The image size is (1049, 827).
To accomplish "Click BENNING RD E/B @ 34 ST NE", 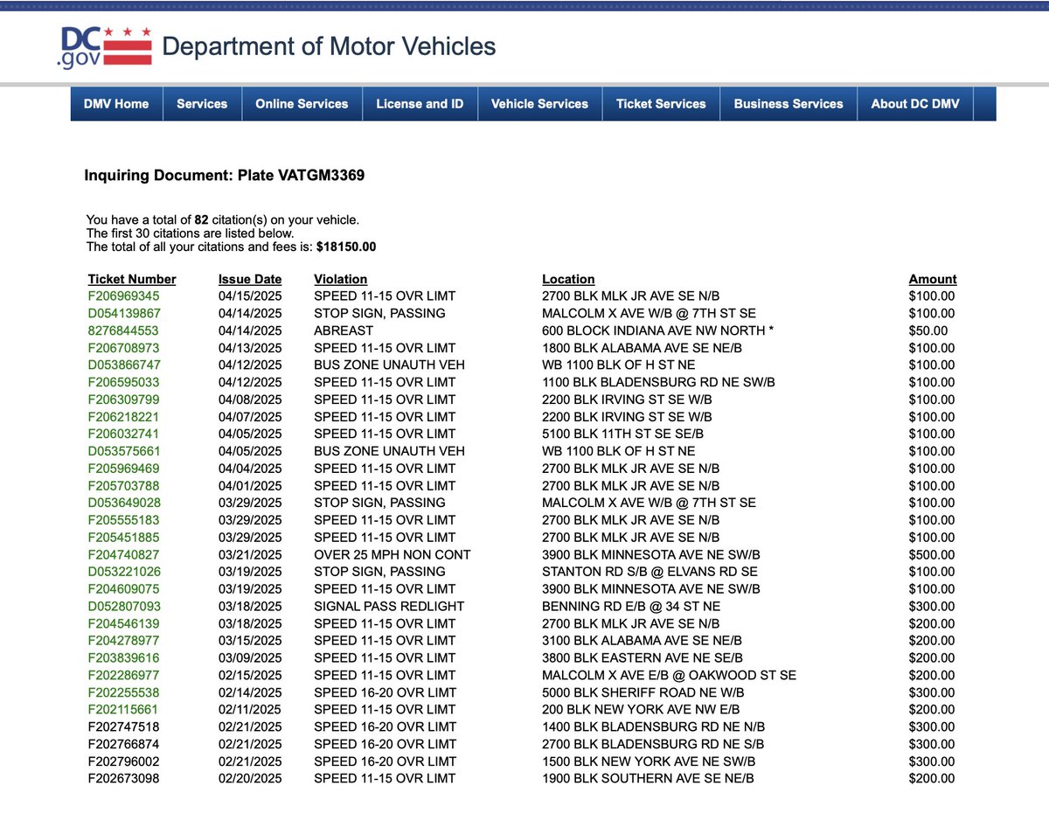I will (632, 606).
